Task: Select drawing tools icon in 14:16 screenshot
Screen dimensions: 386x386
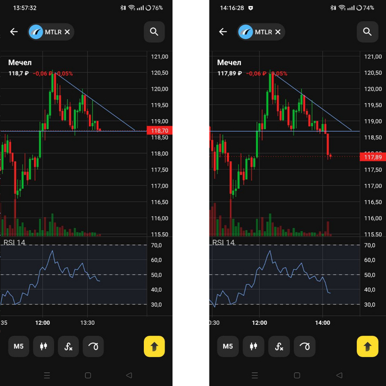Action: (304, 346)
